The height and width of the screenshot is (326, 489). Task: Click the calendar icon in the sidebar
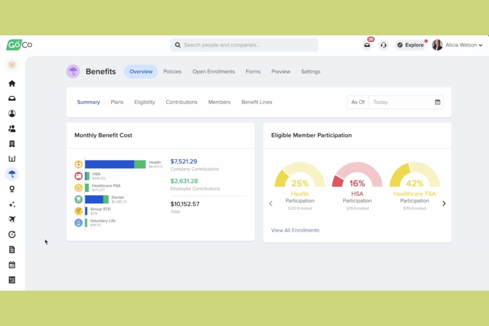(x=12, y=264)
